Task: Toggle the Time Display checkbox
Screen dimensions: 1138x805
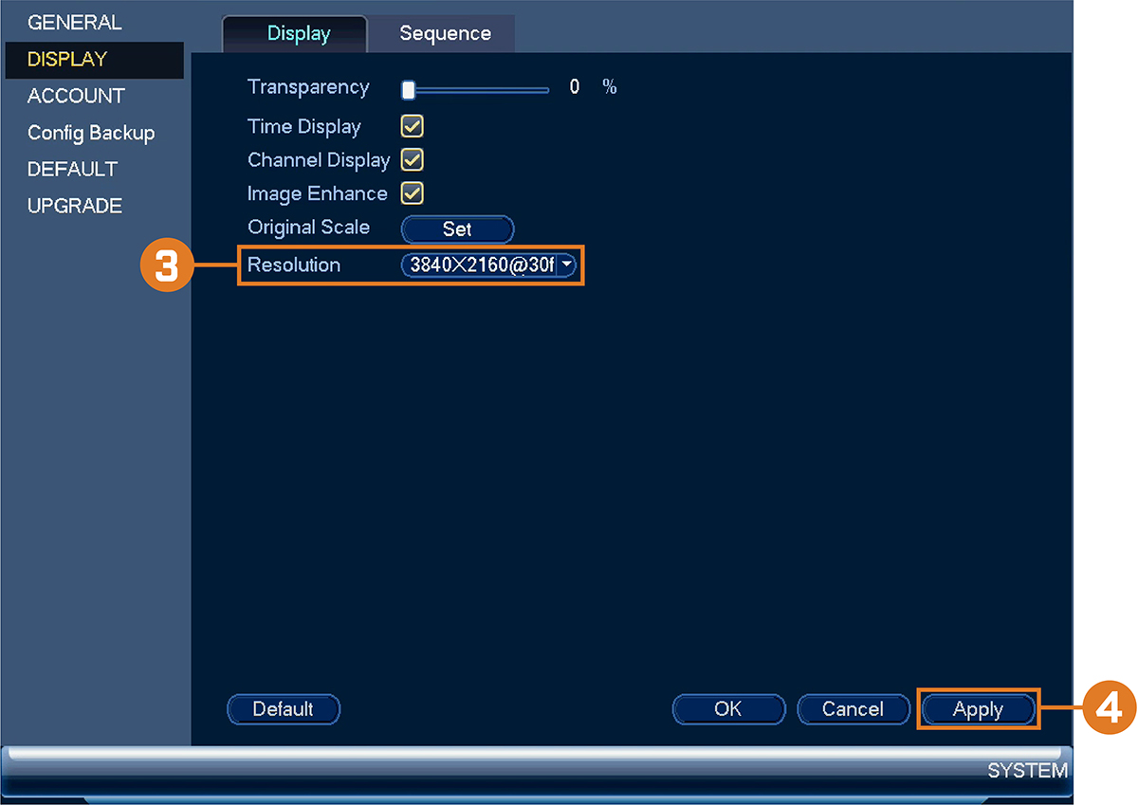Action: point(413,126)
